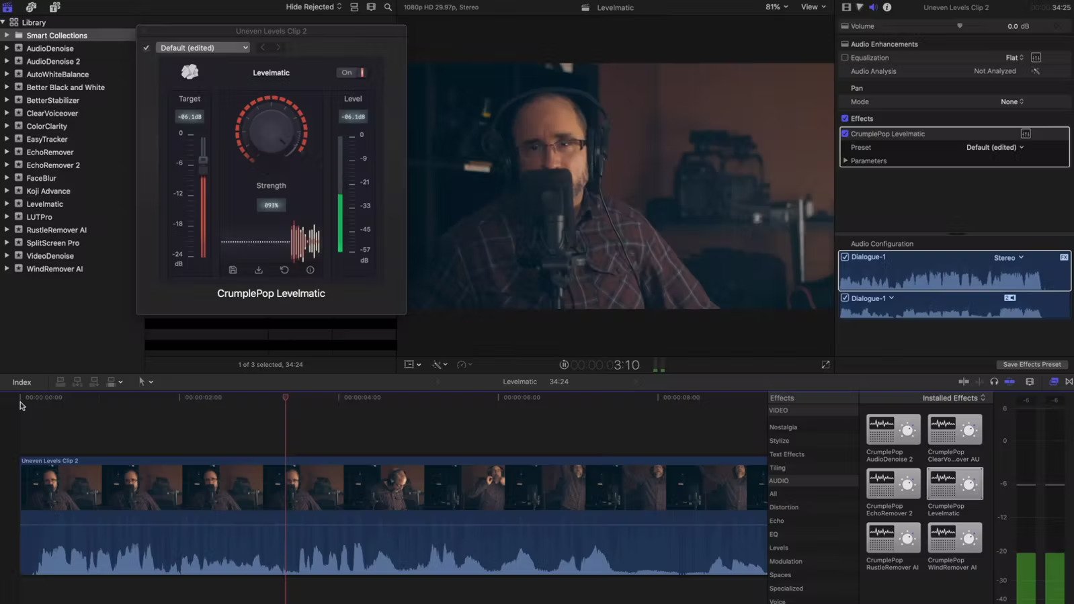The image size is (1074, 604).
Task: Toggle filmstrip/list view icon in browser
Action: pos(371,7)
